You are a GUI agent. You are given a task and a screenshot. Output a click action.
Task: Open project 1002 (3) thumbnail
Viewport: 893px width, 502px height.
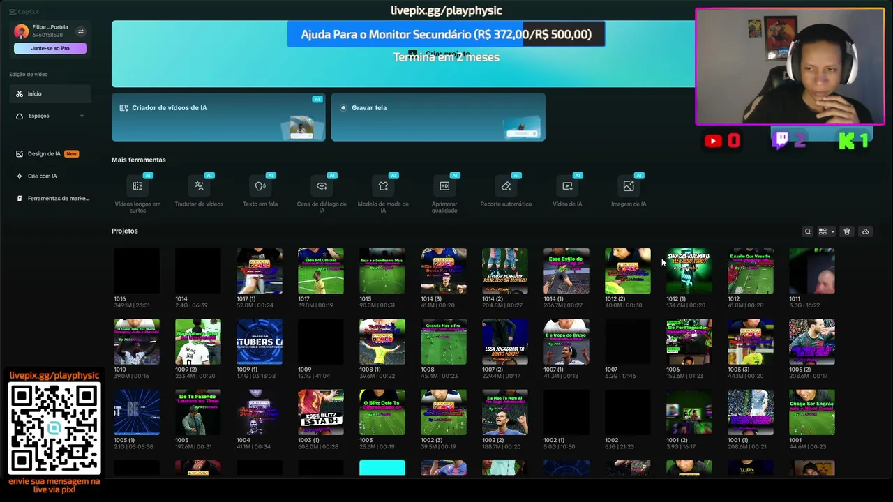pyautogui.click(x=444, y=412)
